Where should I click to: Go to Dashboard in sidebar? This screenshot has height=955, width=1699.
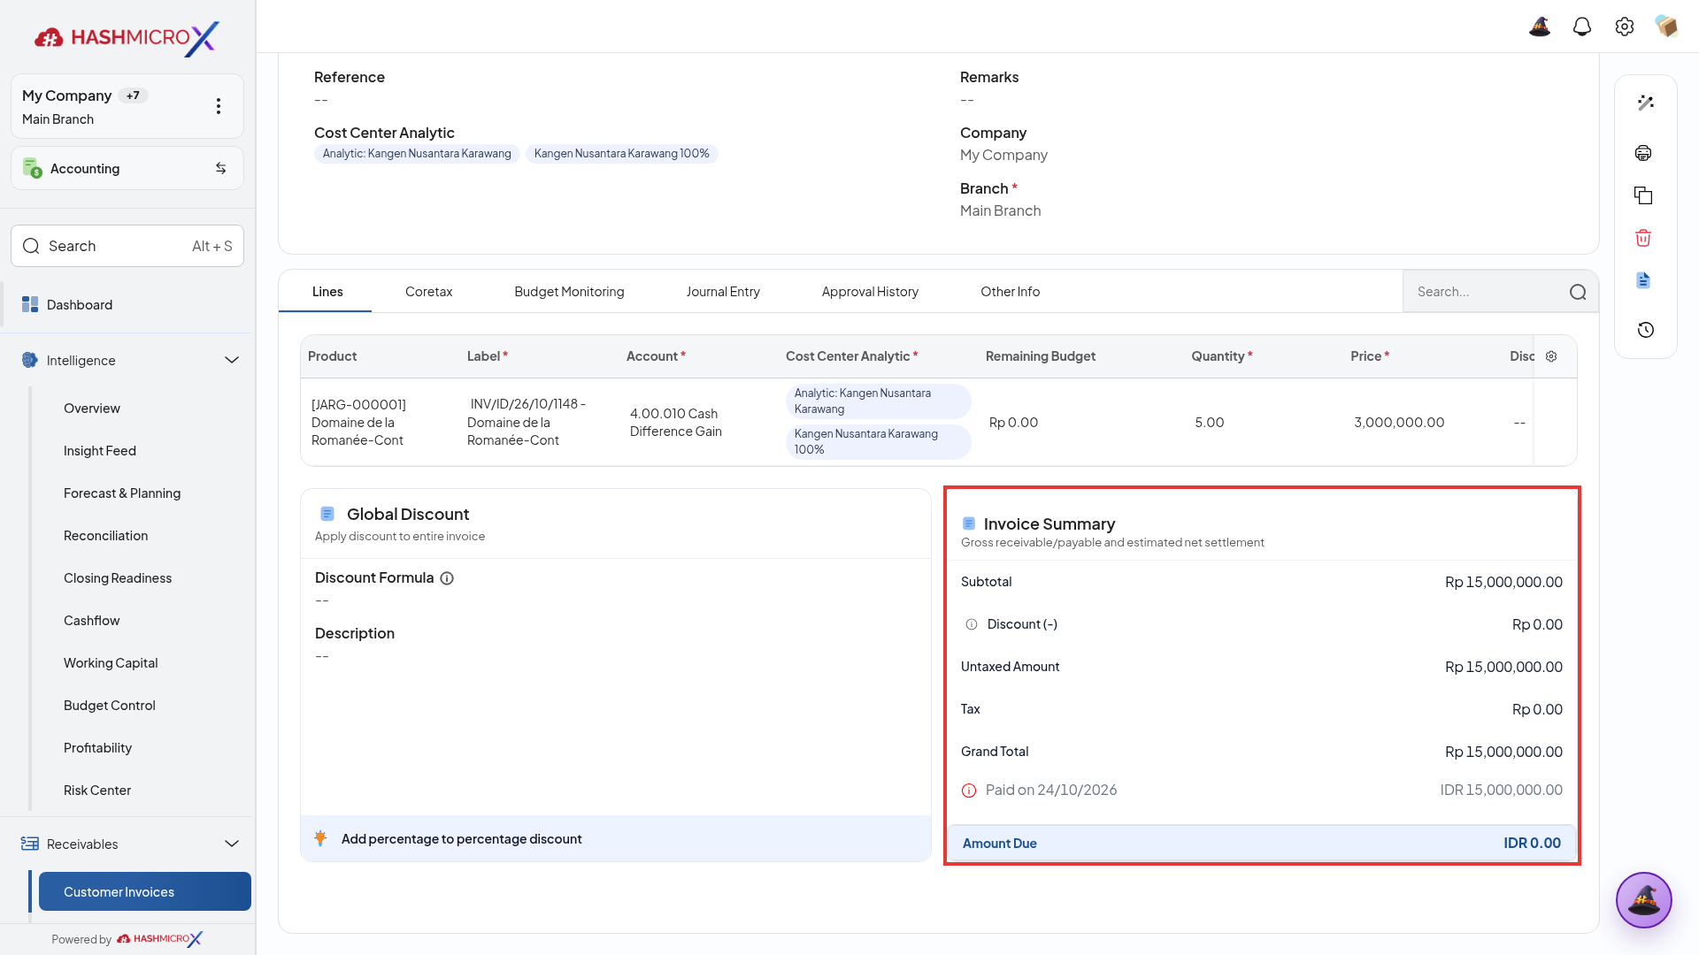click(127, 305)
